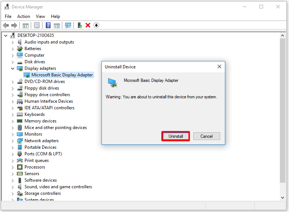Click the Mice and other pointing devices icon
This screenshot has height=212, width=289.
pyautogui.click(x=19, y=128)
